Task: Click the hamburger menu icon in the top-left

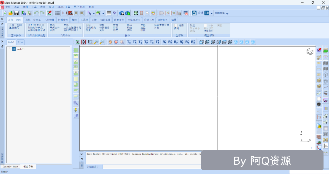Action: (x=2, y=7)
